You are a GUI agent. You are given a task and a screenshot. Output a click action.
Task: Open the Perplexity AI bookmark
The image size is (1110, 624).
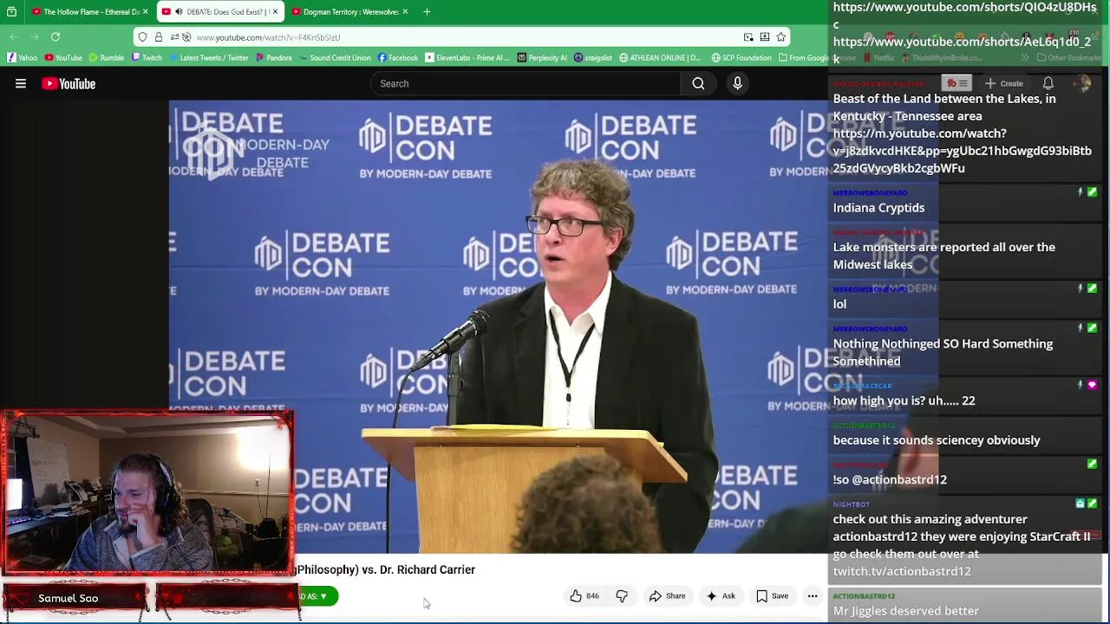point(542,58)
